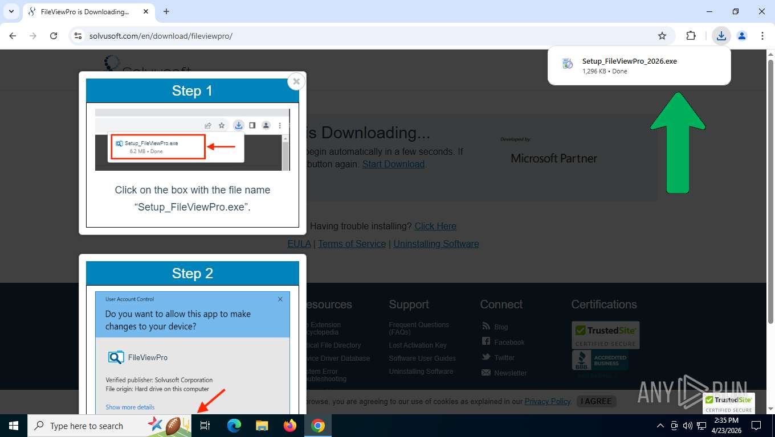
Task: Open the Terms of Service link
Action: tap(352, 244)
